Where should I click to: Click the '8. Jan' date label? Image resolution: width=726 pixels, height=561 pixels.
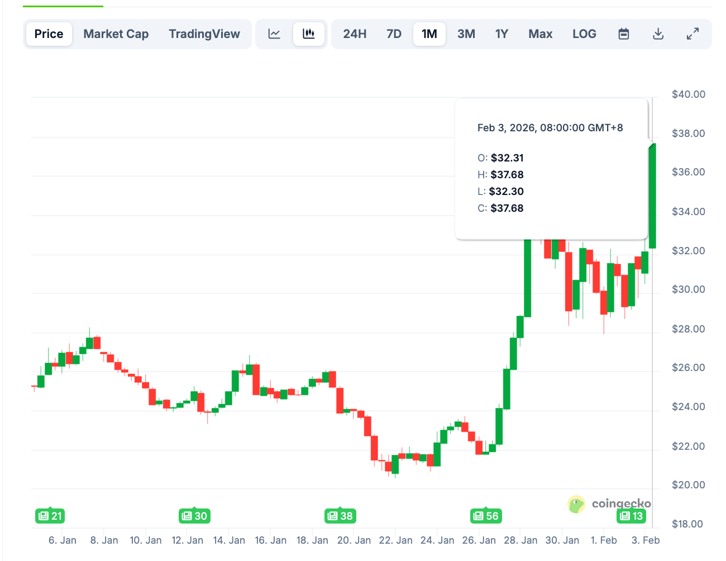click(104, 540)
